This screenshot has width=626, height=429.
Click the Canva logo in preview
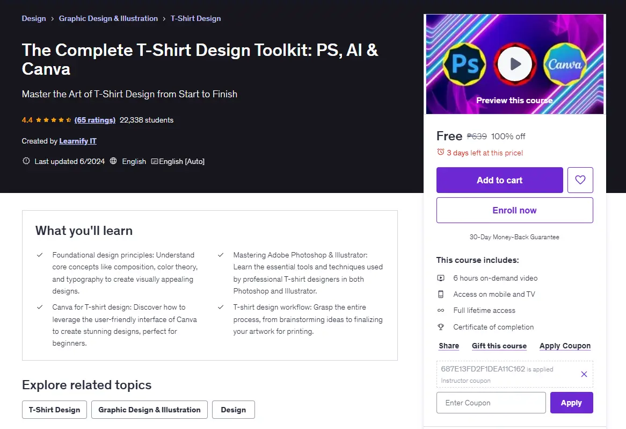[x=564, y=64]
